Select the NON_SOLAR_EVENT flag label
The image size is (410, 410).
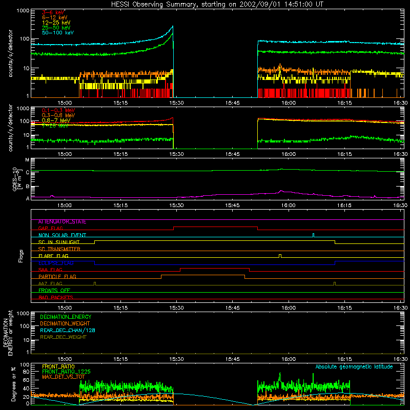tap(62, 235)
